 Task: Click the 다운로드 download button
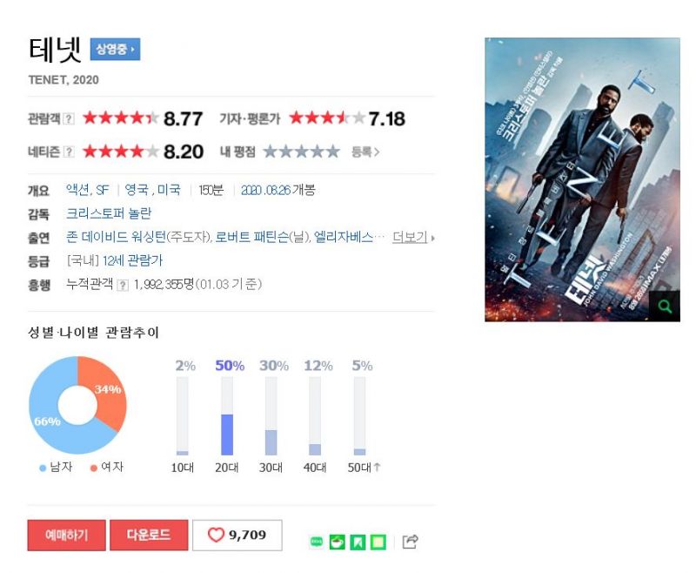[149, 535]
